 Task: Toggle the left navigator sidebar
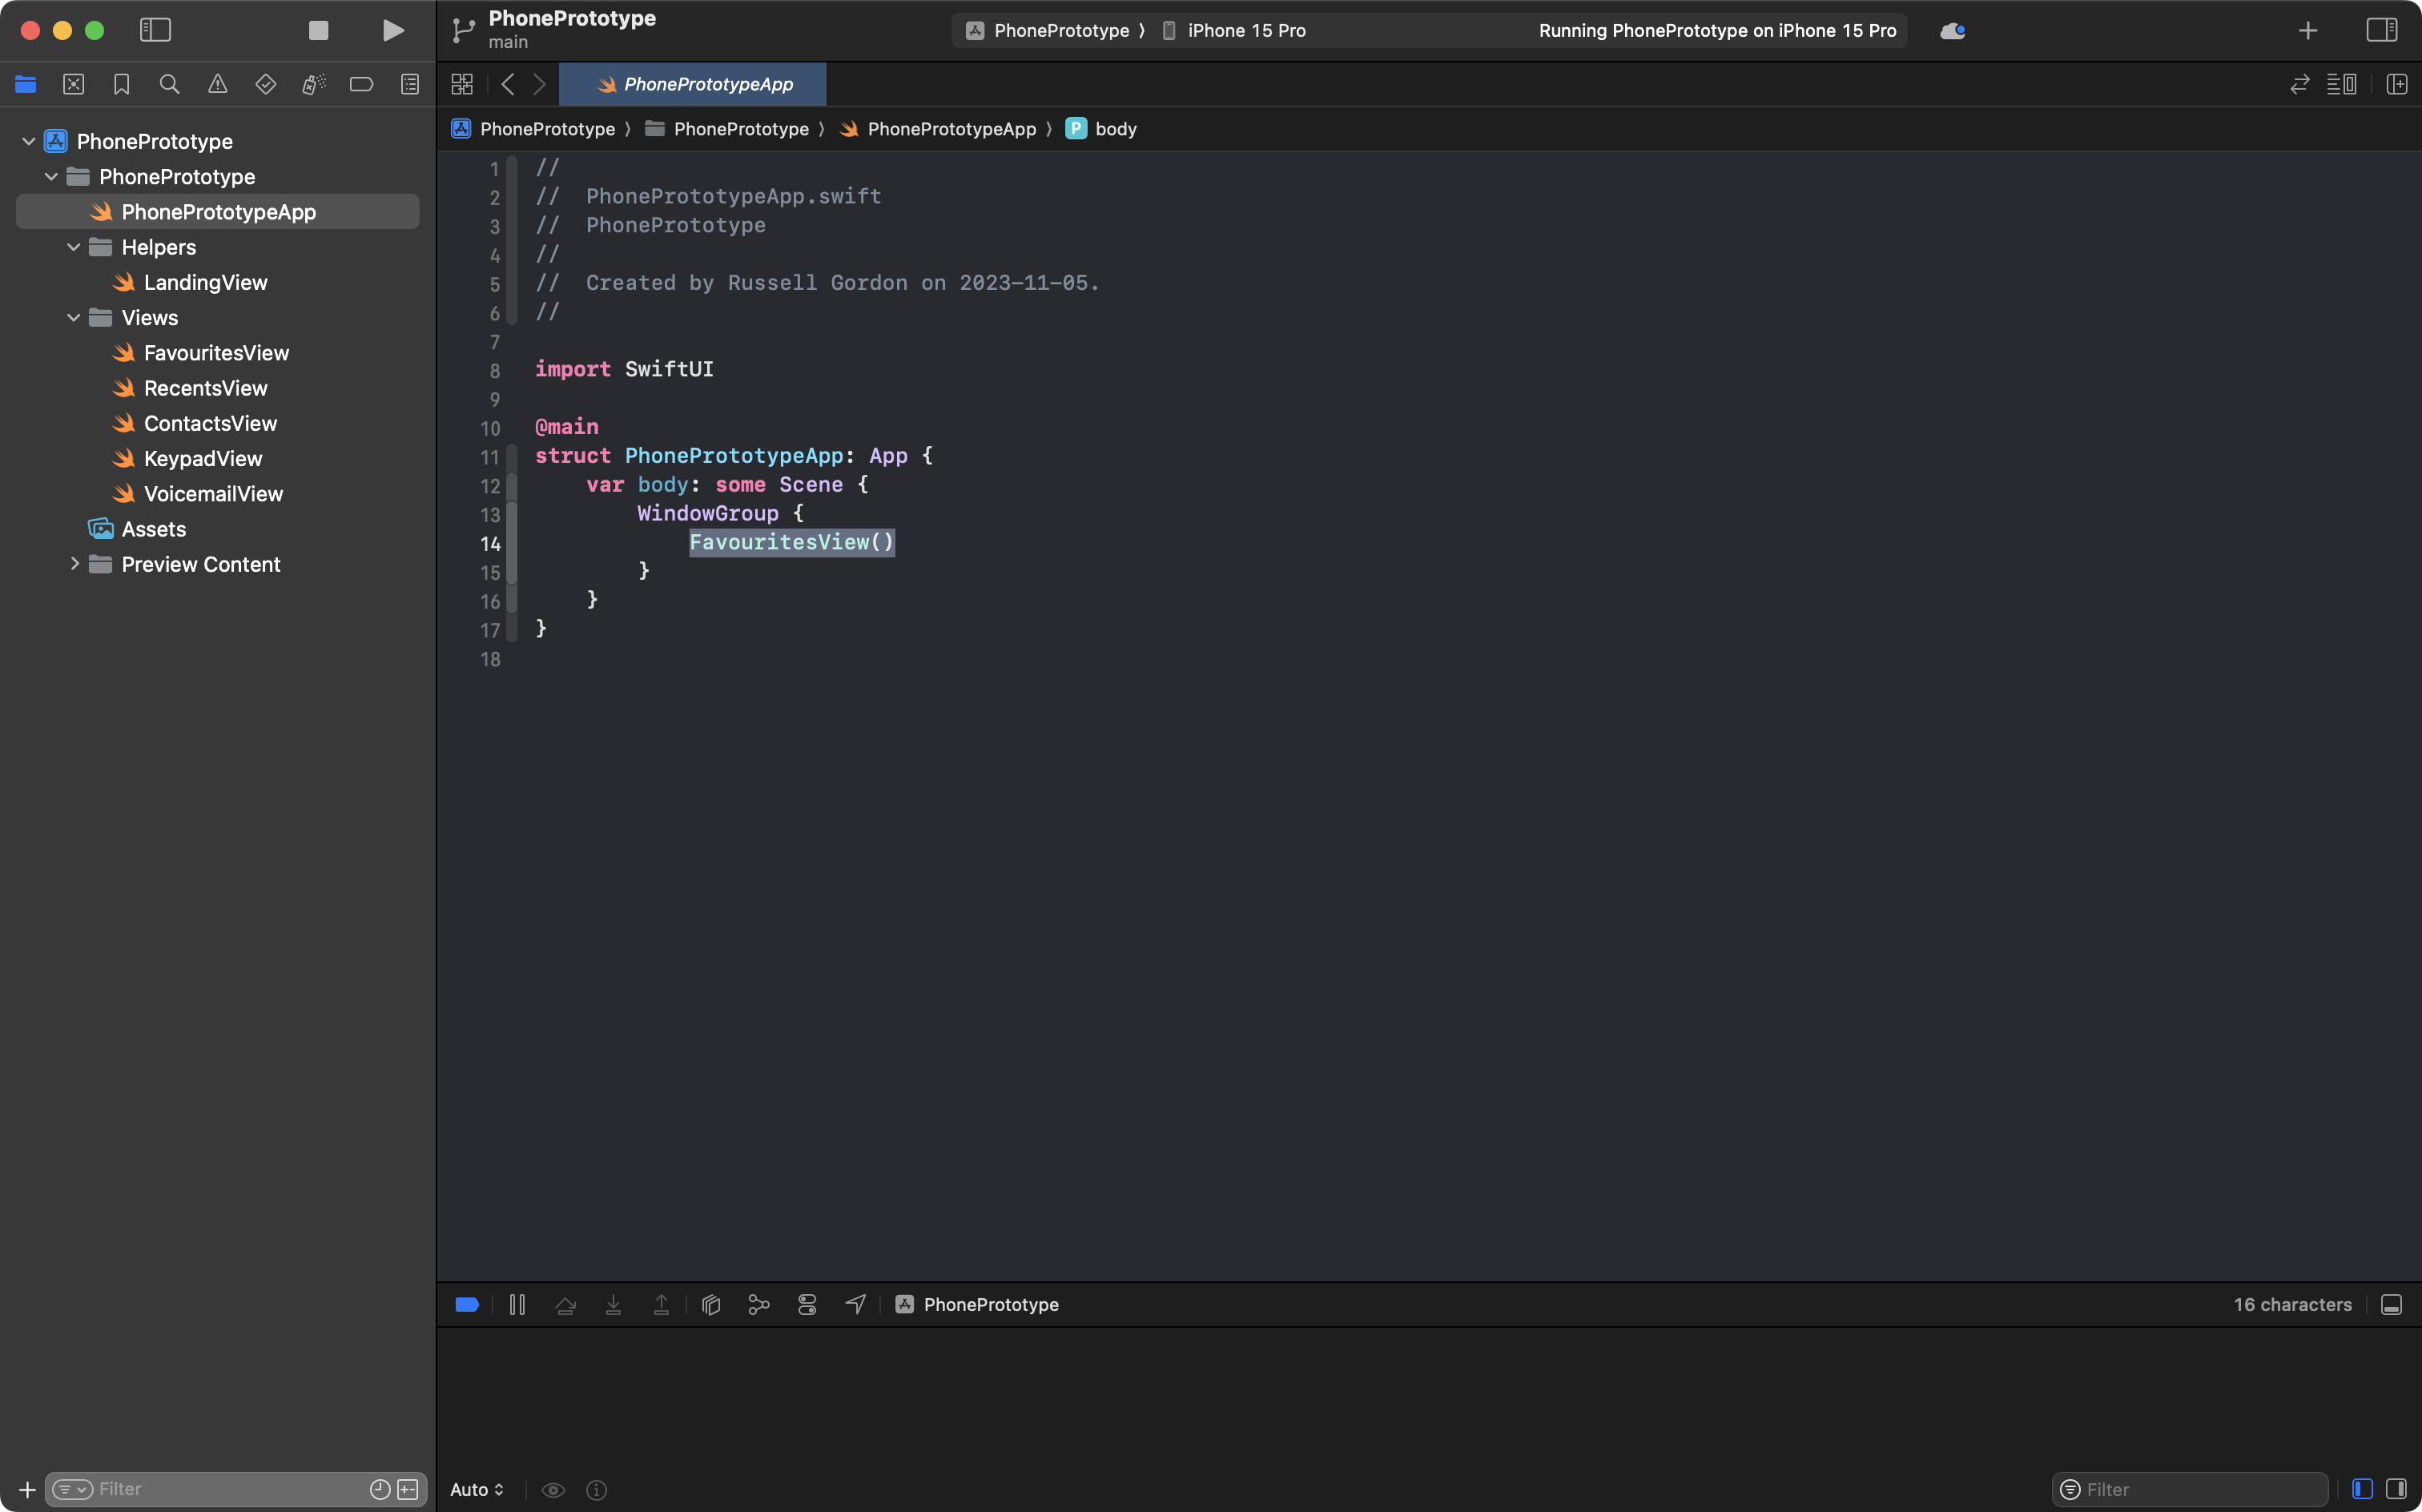[155, 31]
